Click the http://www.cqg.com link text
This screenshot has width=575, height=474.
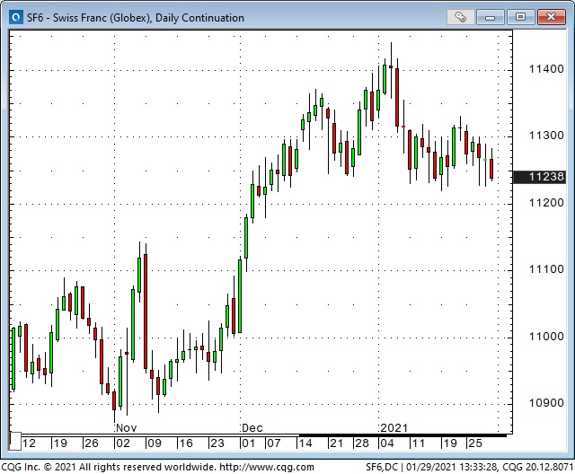click(267, 467)
